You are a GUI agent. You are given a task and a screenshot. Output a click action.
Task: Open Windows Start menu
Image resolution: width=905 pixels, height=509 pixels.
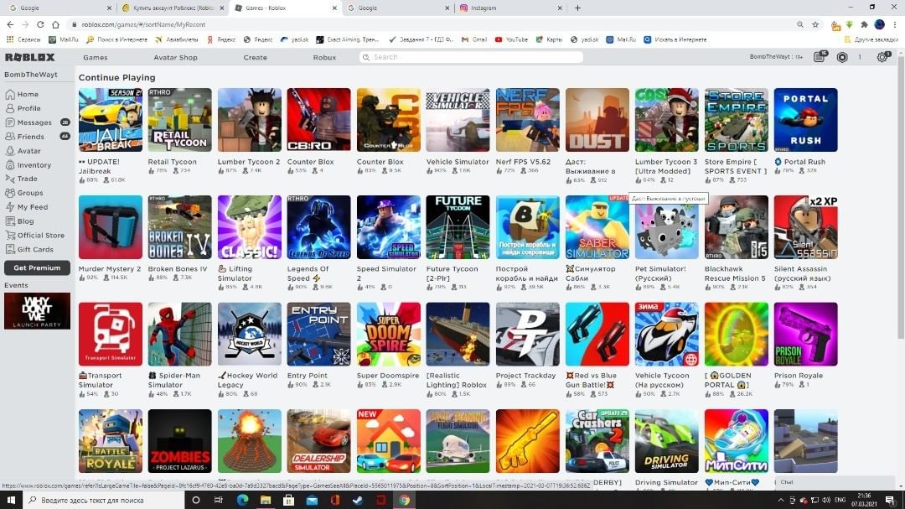(11, 500)
